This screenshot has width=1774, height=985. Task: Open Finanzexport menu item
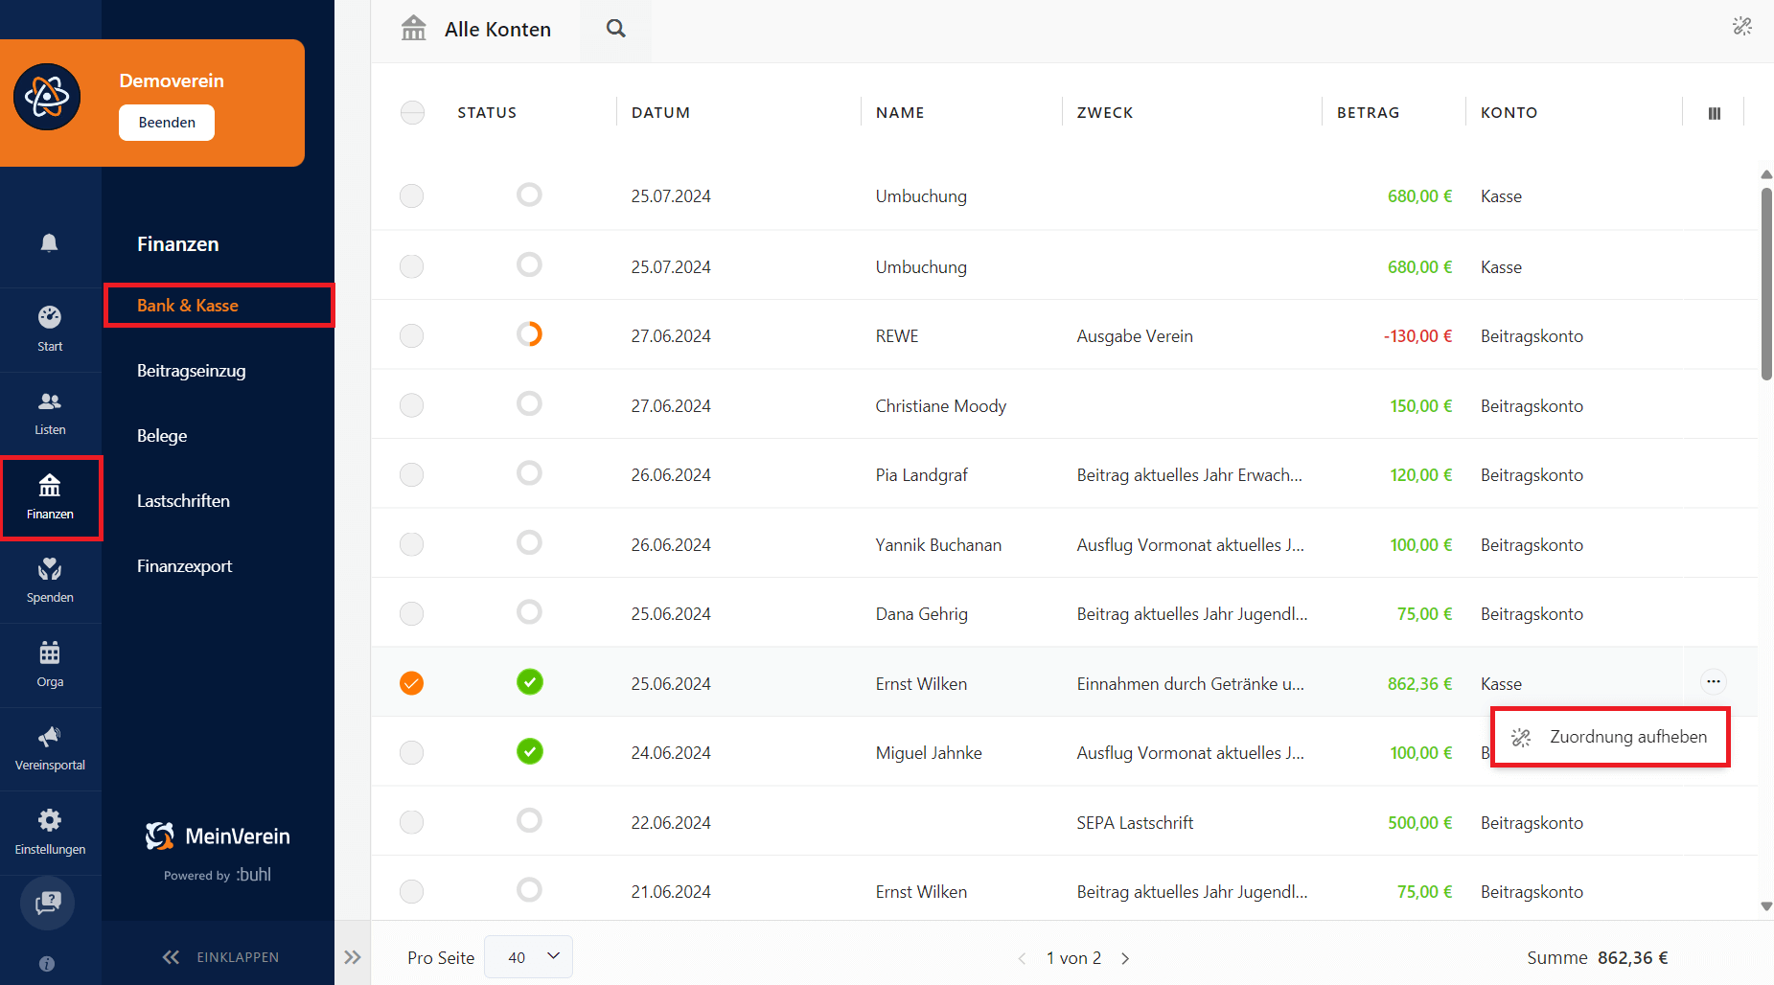[x=185, y=566]
